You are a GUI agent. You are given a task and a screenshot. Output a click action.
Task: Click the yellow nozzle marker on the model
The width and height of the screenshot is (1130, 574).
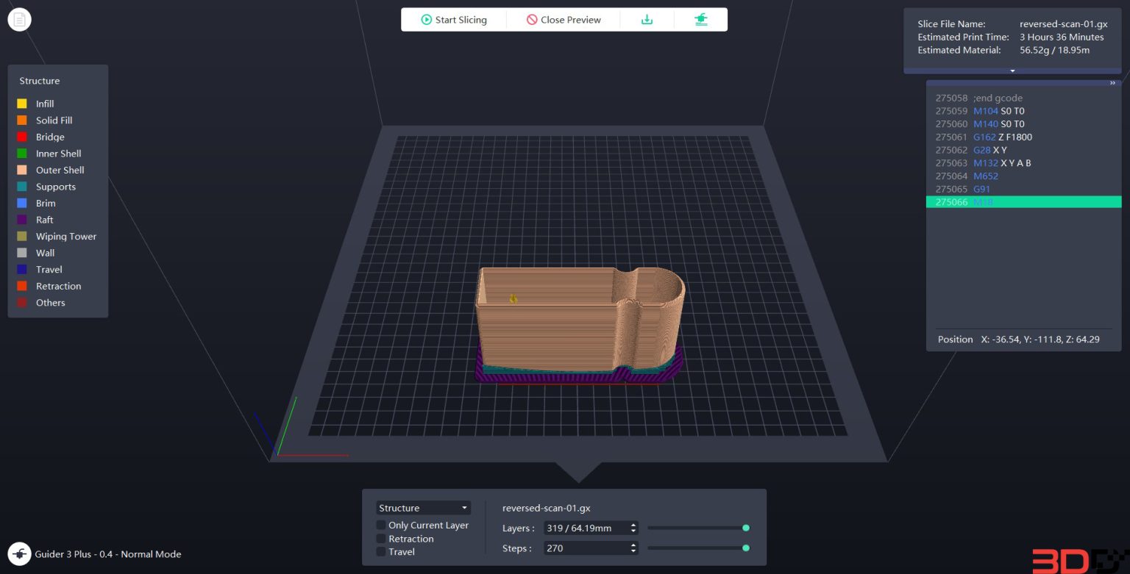[x=514, y=298]
